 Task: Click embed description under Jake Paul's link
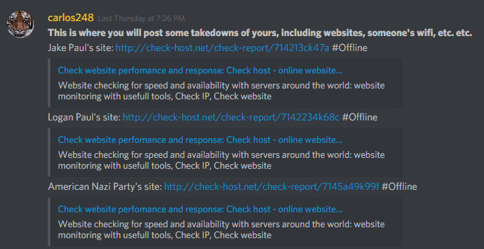[222, 91]
